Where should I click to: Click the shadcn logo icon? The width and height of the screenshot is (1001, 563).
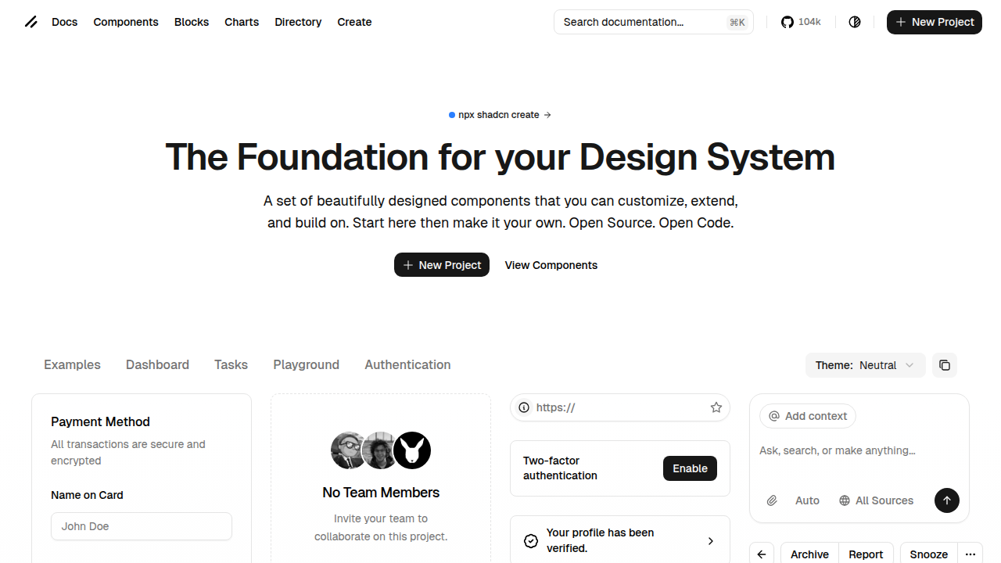click(30, 22)
